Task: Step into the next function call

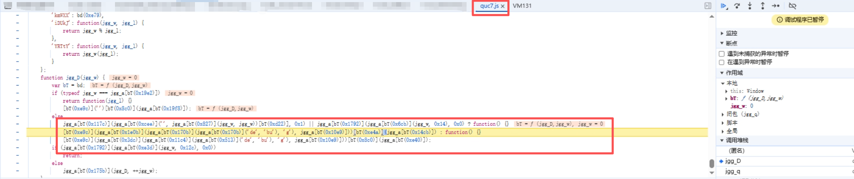Action: click(x=750, y=6)
